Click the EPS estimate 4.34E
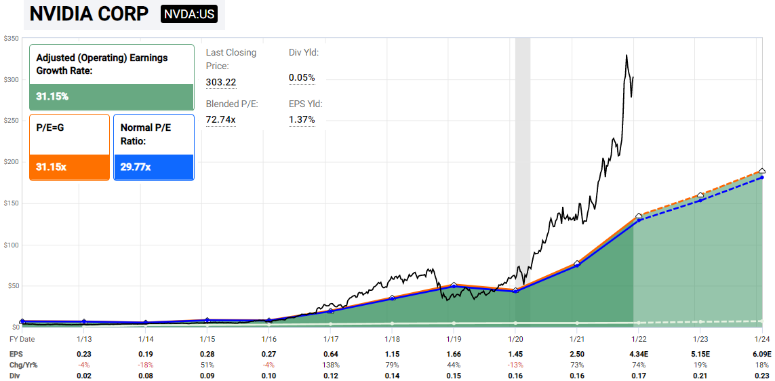This screenshot has width=775, height=381. tap(639, 355)
